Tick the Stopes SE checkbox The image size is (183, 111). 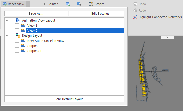(17, 51)
